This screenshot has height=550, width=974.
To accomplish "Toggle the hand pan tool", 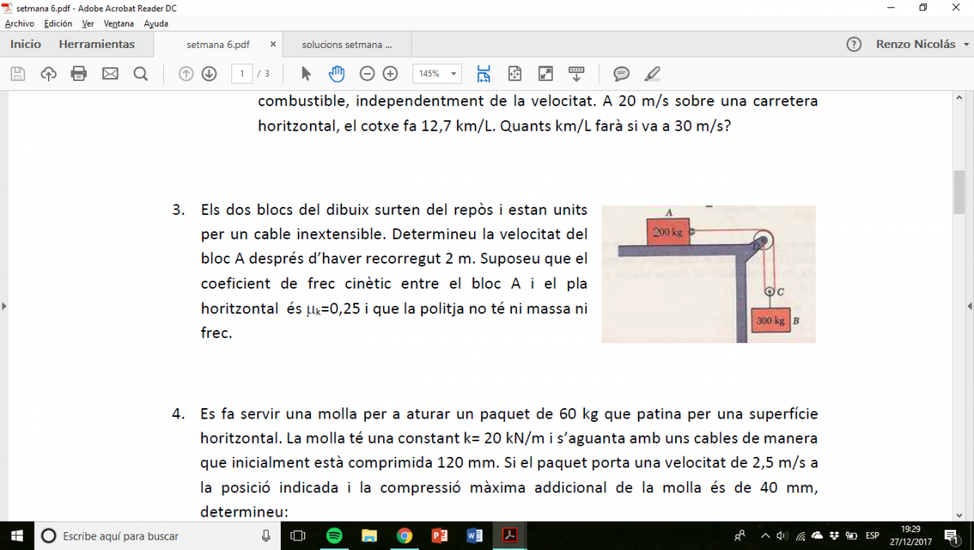I will point(336,74).
